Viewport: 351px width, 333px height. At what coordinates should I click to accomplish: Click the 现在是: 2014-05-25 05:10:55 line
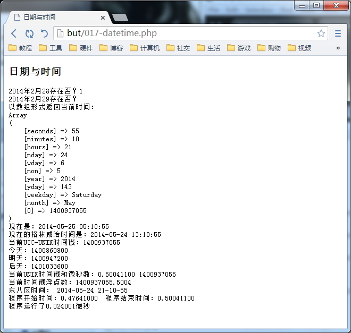[59, 226]
